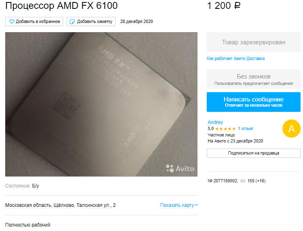This screenshot has height=231, width=303.
Task: Click Подписаться на продавца button
Action: [253, 153]
